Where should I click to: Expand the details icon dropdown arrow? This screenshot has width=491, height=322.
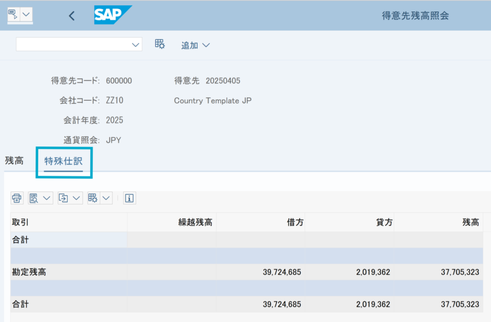click(x=47, y=198)
